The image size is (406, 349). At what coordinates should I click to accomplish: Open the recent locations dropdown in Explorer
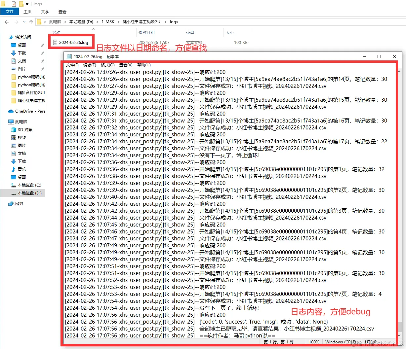pos(24,22)
